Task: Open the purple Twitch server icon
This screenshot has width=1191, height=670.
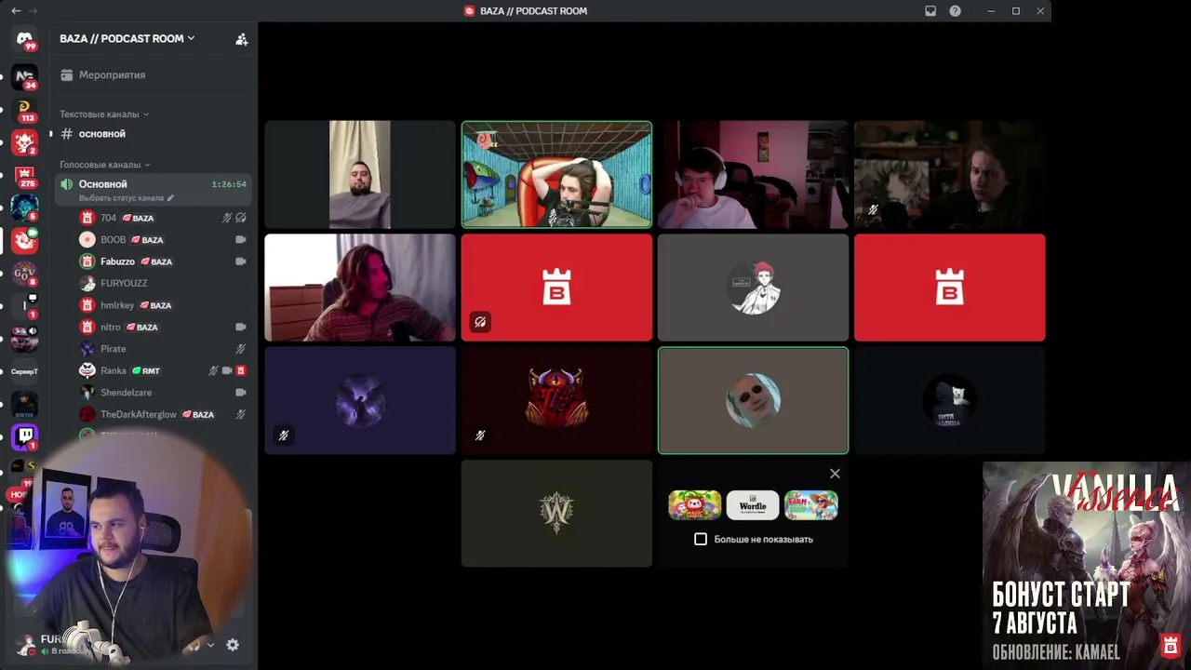Action: tap(24, 435)
